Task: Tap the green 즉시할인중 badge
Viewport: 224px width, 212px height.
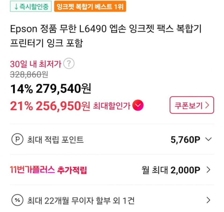Action: click(x=31, y=6)
